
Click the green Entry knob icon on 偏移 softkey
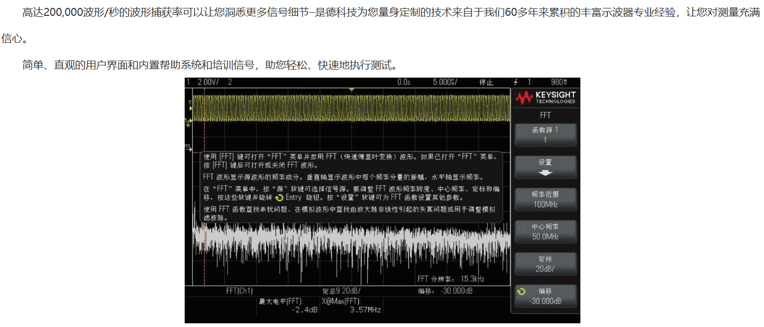tap(522, 291)
